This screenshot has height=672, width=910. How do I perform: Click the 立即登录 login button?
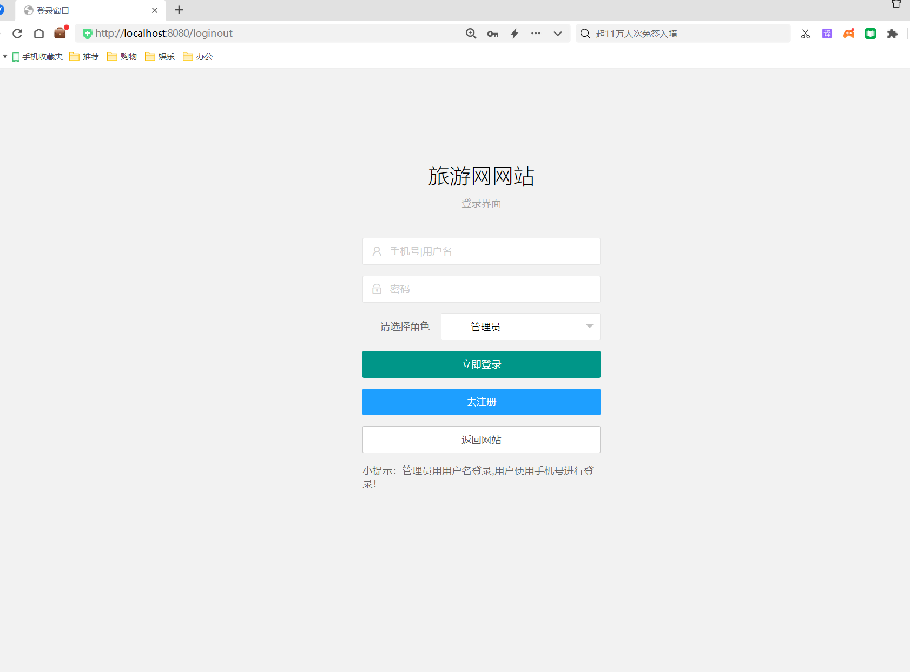481,364
